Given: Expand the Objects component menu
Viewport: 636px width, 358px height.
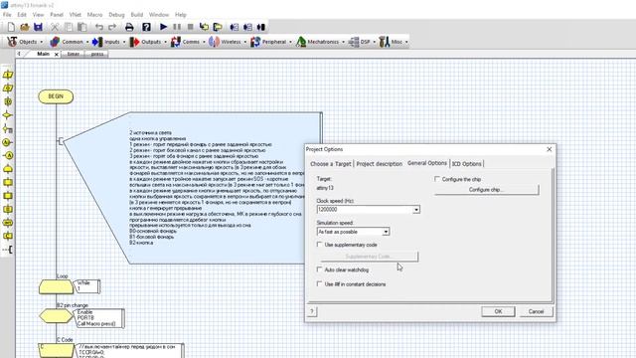Looking at the screenshot, I should (25, 42).
